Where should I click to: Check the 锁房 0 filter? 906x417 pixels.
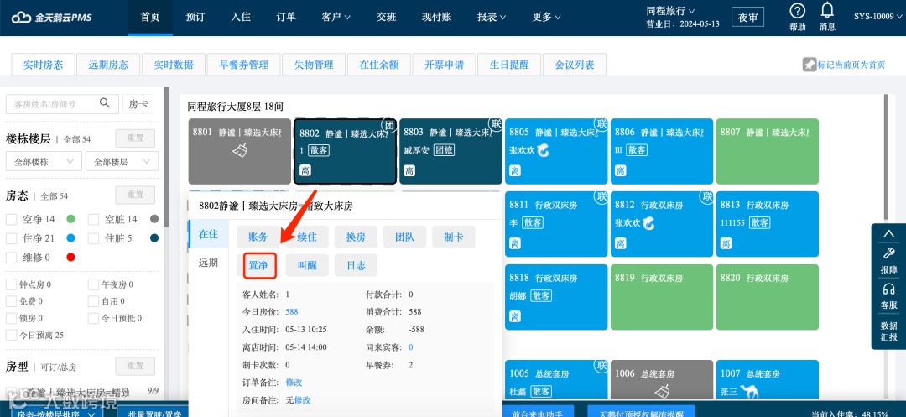click(x=11, y=318)
